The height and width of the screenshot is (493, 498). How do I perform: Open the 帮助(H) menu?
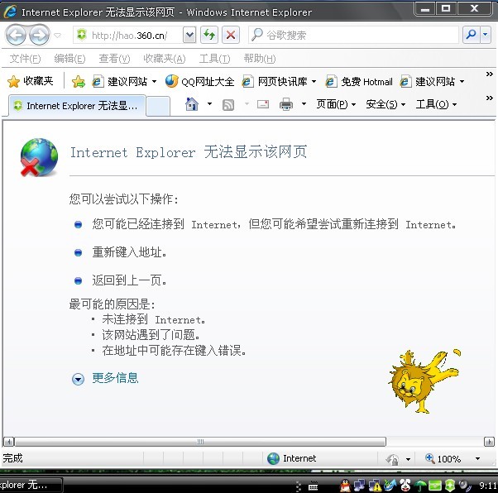click(x=260, y=59)
